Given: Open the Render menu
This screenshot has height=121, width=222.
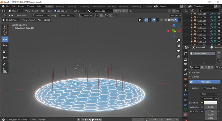Looking at the screenshot, I should click(x=21, y=6).
